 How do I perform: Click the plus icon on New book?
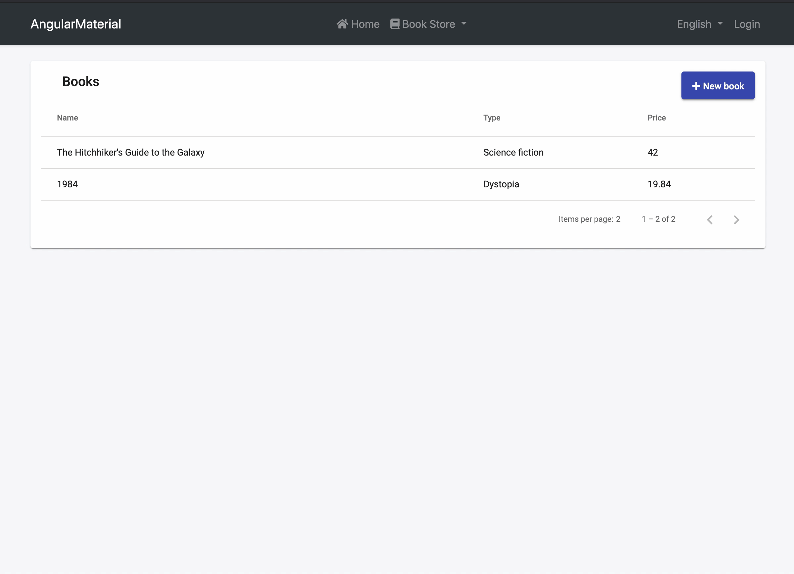pyautogui.click(x=696, y=86)
